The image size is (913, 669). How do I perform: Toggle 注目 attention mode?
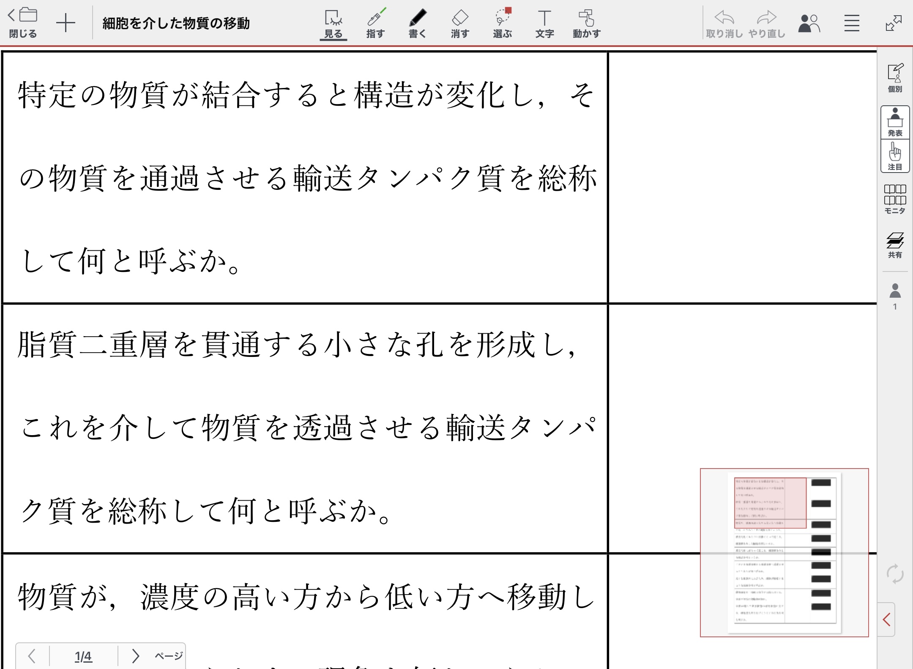[x=895, y=156]
